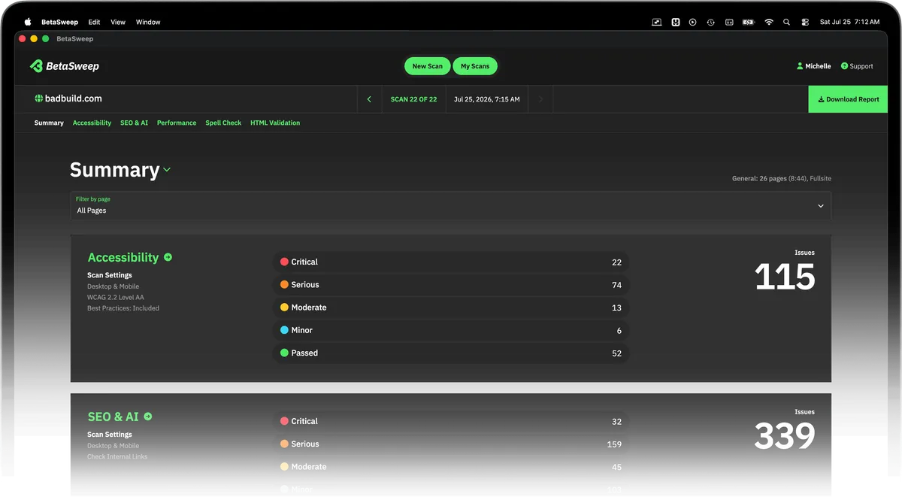Image resolution: width=902 pixels, height=500 pixels.
Task: Open Spotlight search in menu bar
Action: (x=786, y=22)
